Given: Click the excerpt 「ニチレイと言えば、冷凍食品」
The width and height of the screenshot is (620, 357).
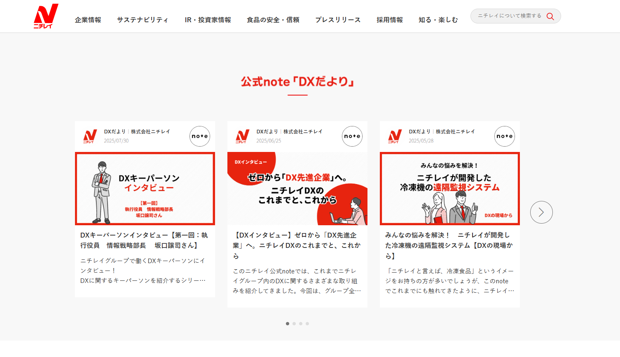Looking at the screenshot, I should tap(449, 281).
